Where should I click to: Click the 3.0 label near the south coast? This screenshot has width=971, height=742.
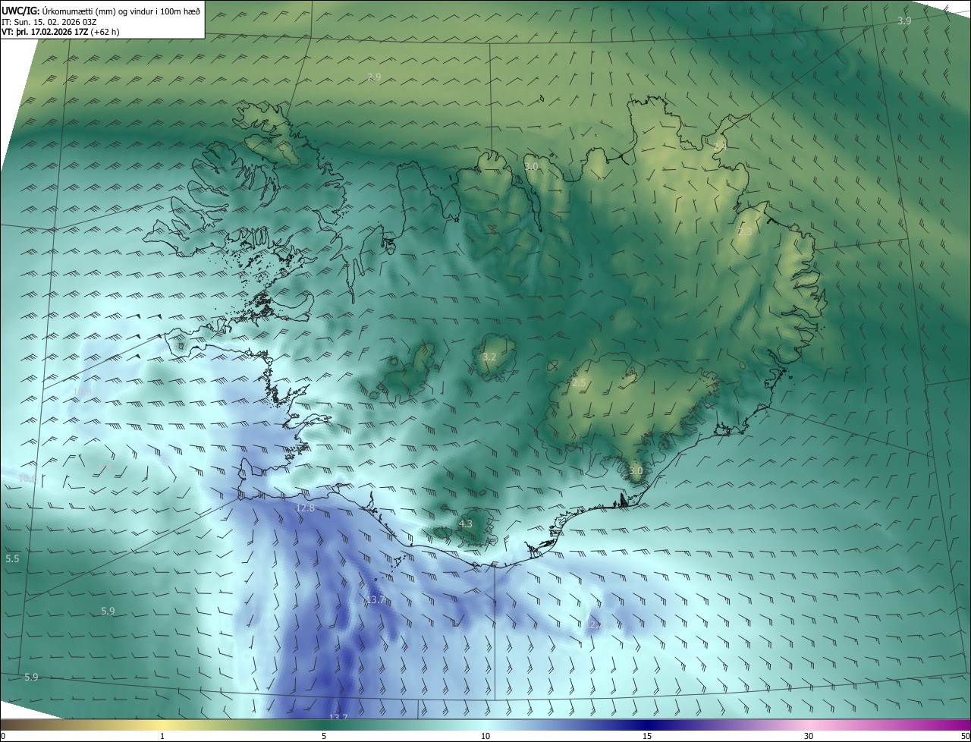(x=636, y=470)
